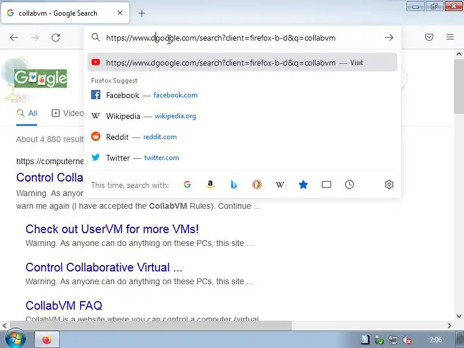The width and height of the screenshot is (464, 348).
Task: Click the Back navigation arrow
Action: 14,38
